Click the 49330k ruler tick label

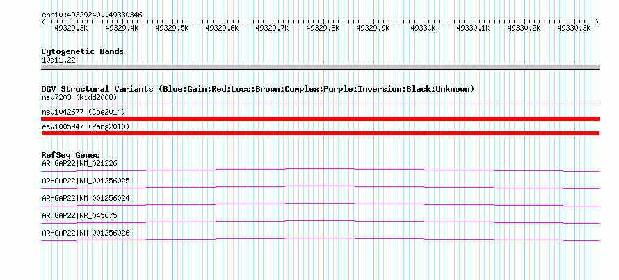click(x=423, y=28)
